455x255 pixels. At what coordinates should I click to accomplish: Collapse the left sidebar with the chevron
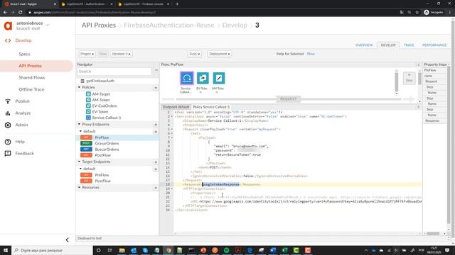(x=68, y=239)
